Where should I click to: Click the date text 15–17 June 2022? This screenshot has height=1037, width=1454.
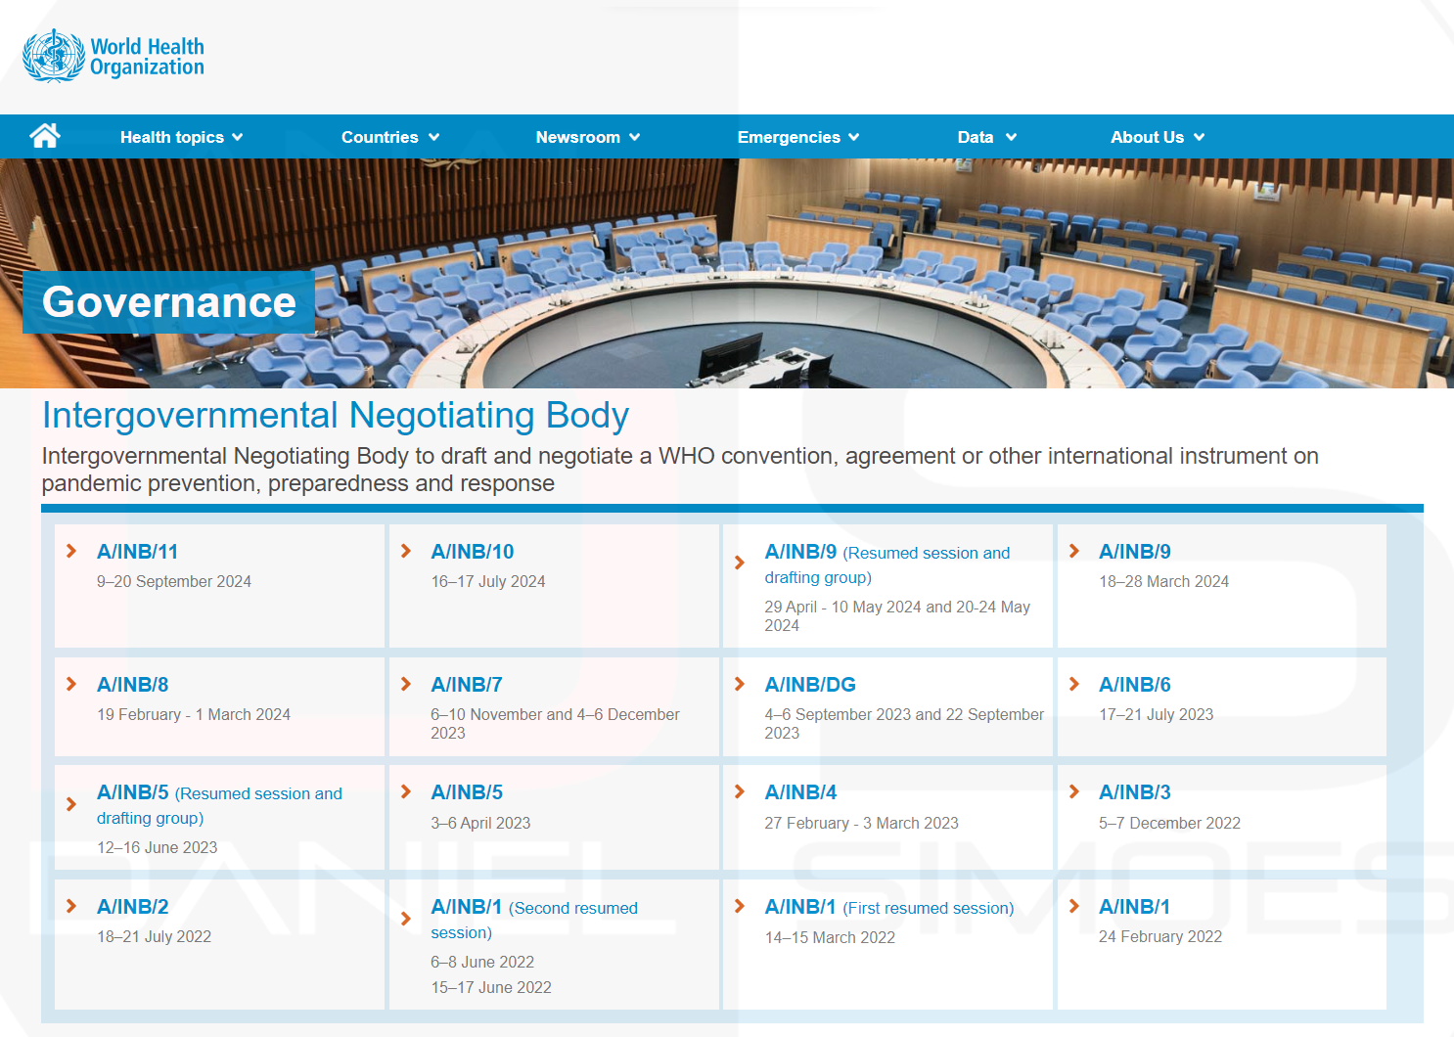pos(491,987)
